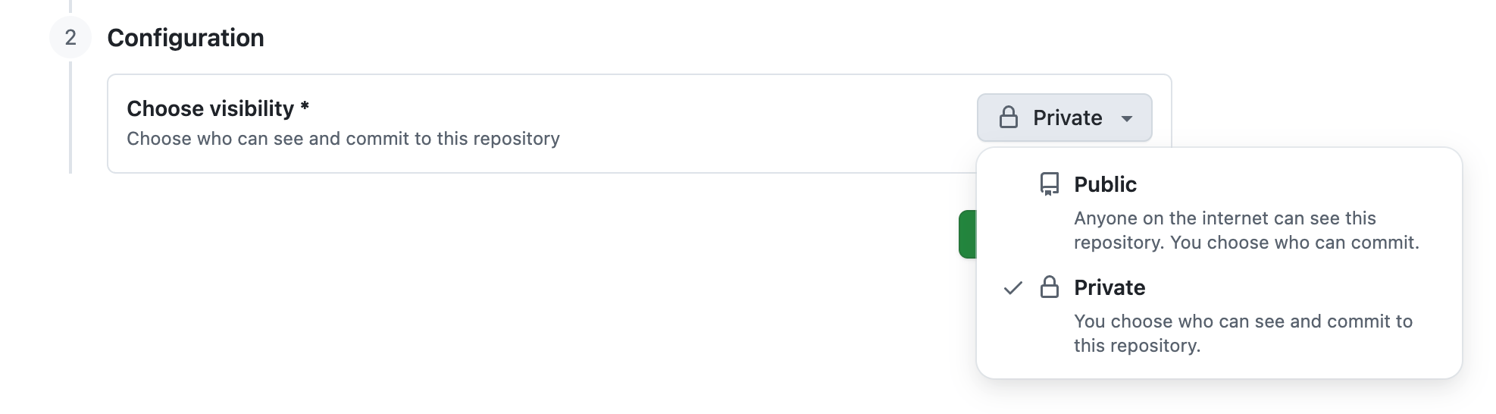Open the Private visibility dropdown button

point(1064,118)
